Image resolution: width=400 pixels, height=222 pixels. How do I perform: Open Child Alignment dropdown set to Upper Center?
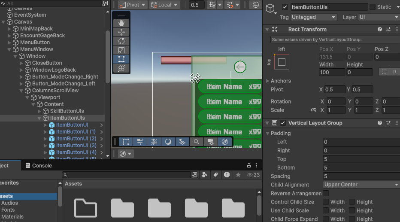click(x=361, y=185)
